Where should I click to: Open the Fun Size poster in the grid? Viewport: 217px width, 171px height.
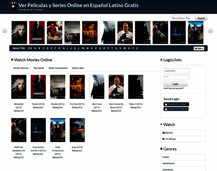click(x=77, y=87)
